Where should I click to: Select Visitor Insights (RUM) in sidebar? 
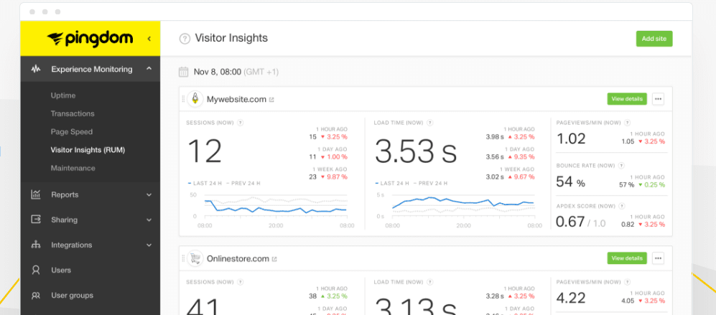click(88, 150)
